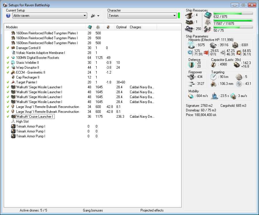Click the green character status indicator
Image resolution: width=259 pixels, height=215 pixels.
(x=179, y=16)
